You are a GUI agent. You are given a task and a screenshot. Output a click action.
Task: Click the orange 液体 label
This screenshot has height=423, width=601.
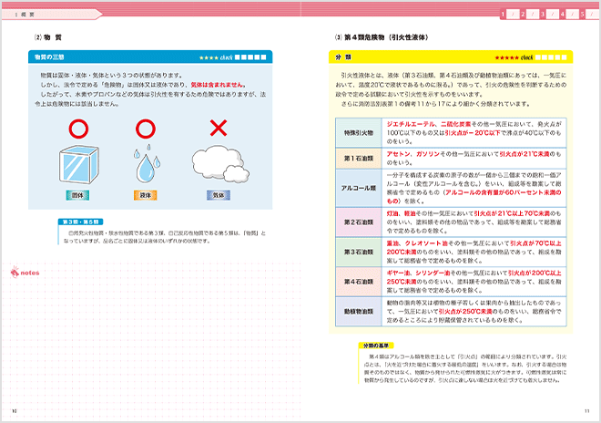click(146, 195)
